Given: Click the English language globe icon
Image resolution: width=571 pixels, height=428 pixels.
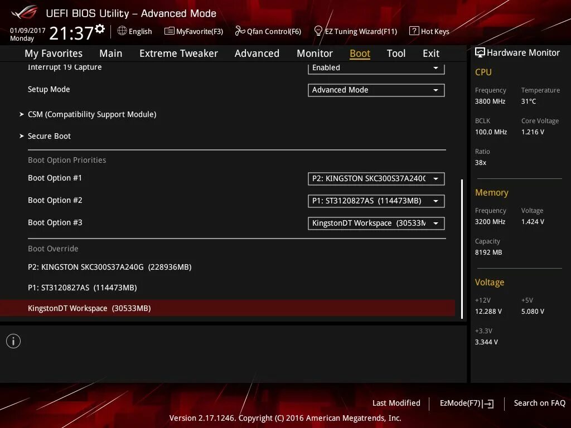Looking at the screenshot, I should pyautogui.click(x=122, y=31).
